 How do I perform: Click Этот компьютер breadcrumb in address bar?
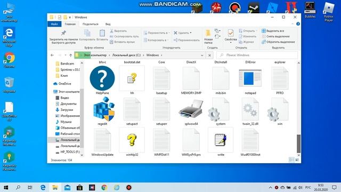95,55
